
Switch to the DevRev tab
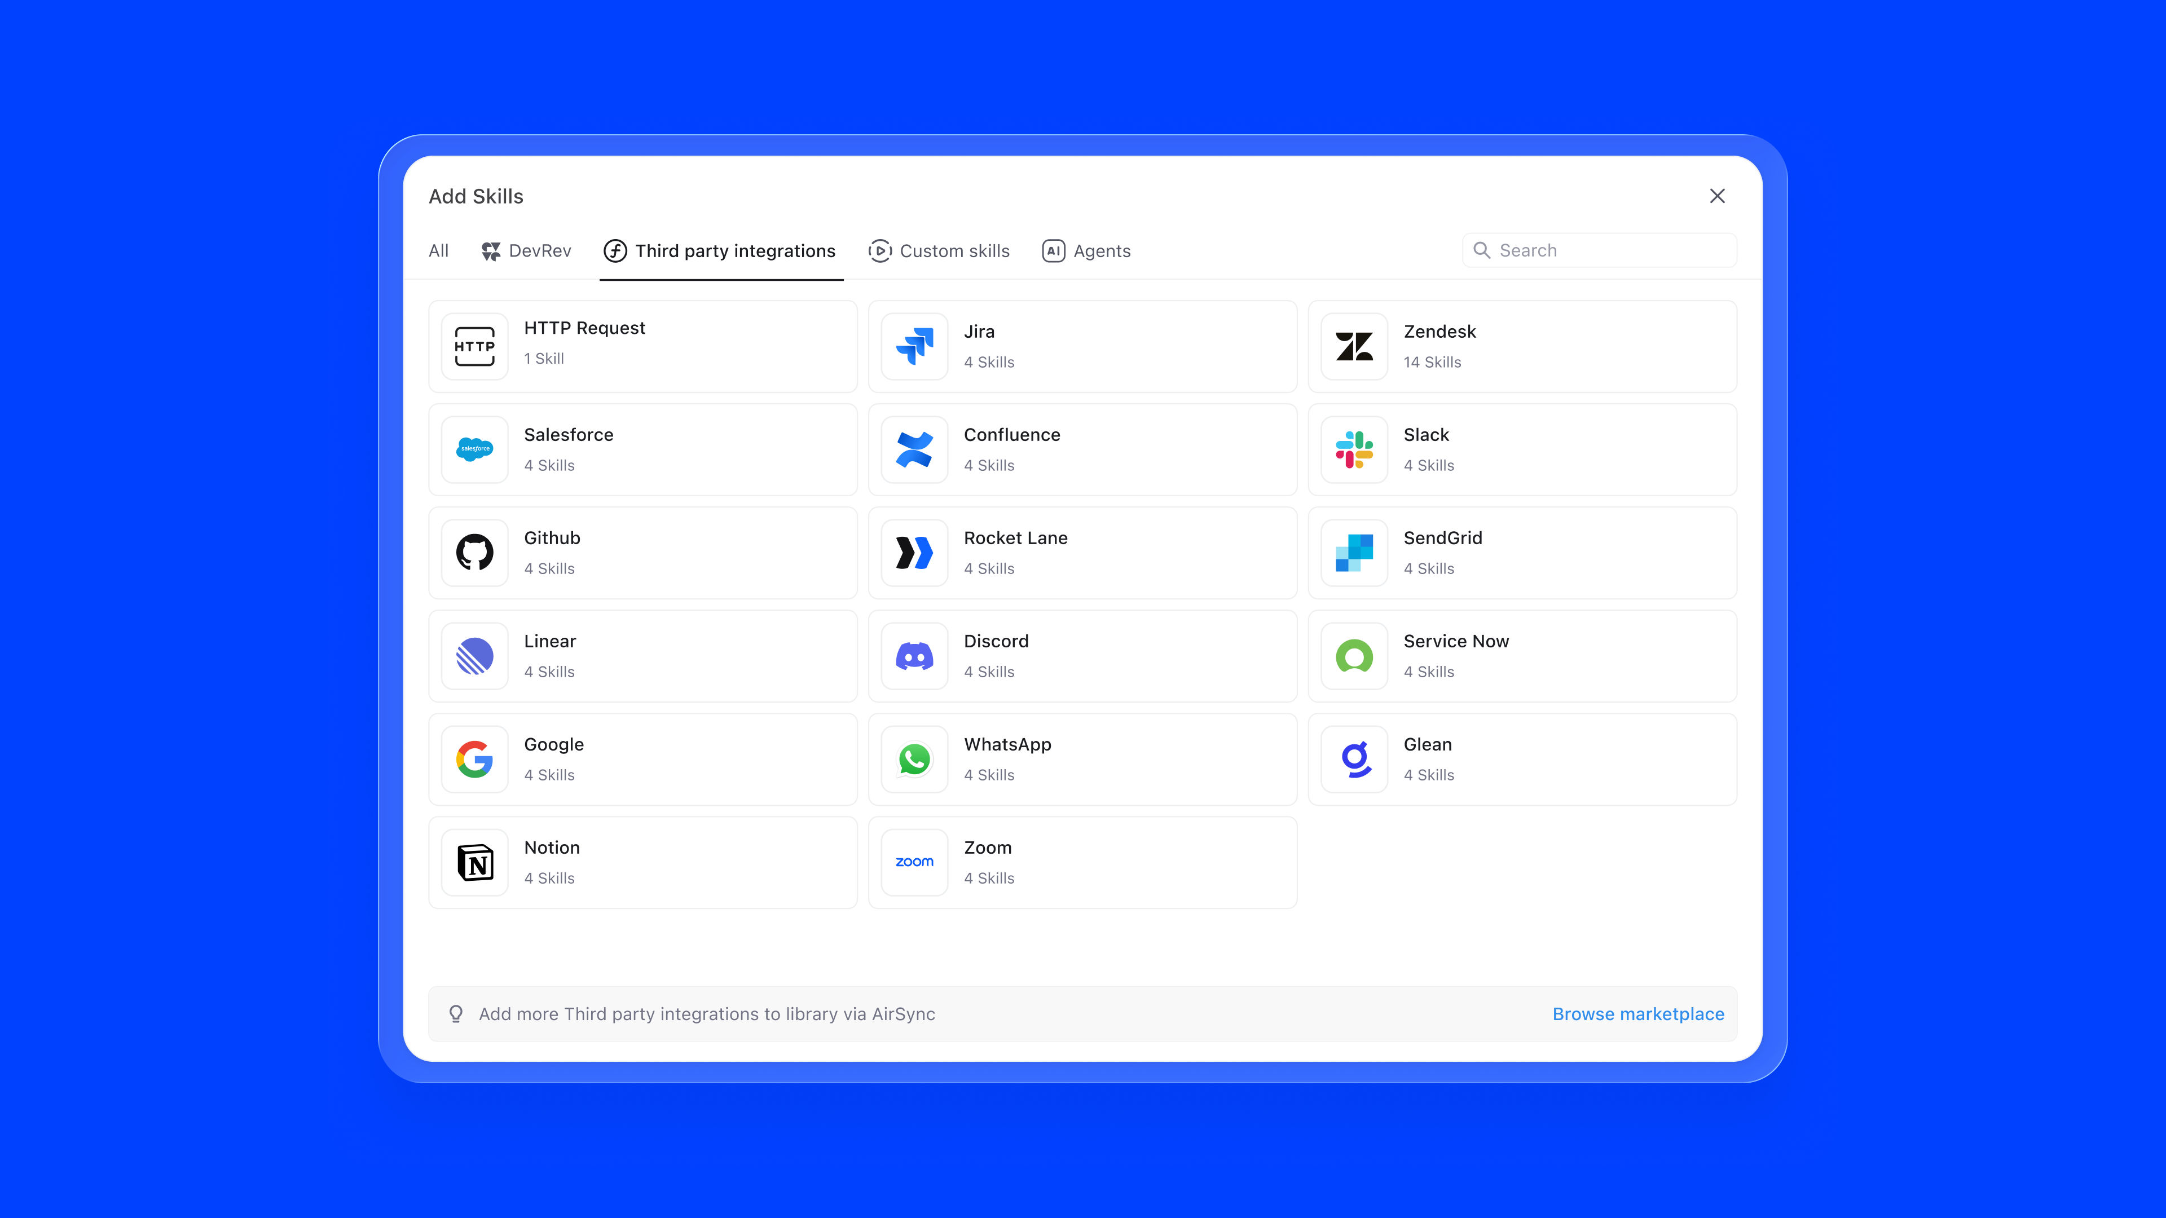tap(526, 250)
